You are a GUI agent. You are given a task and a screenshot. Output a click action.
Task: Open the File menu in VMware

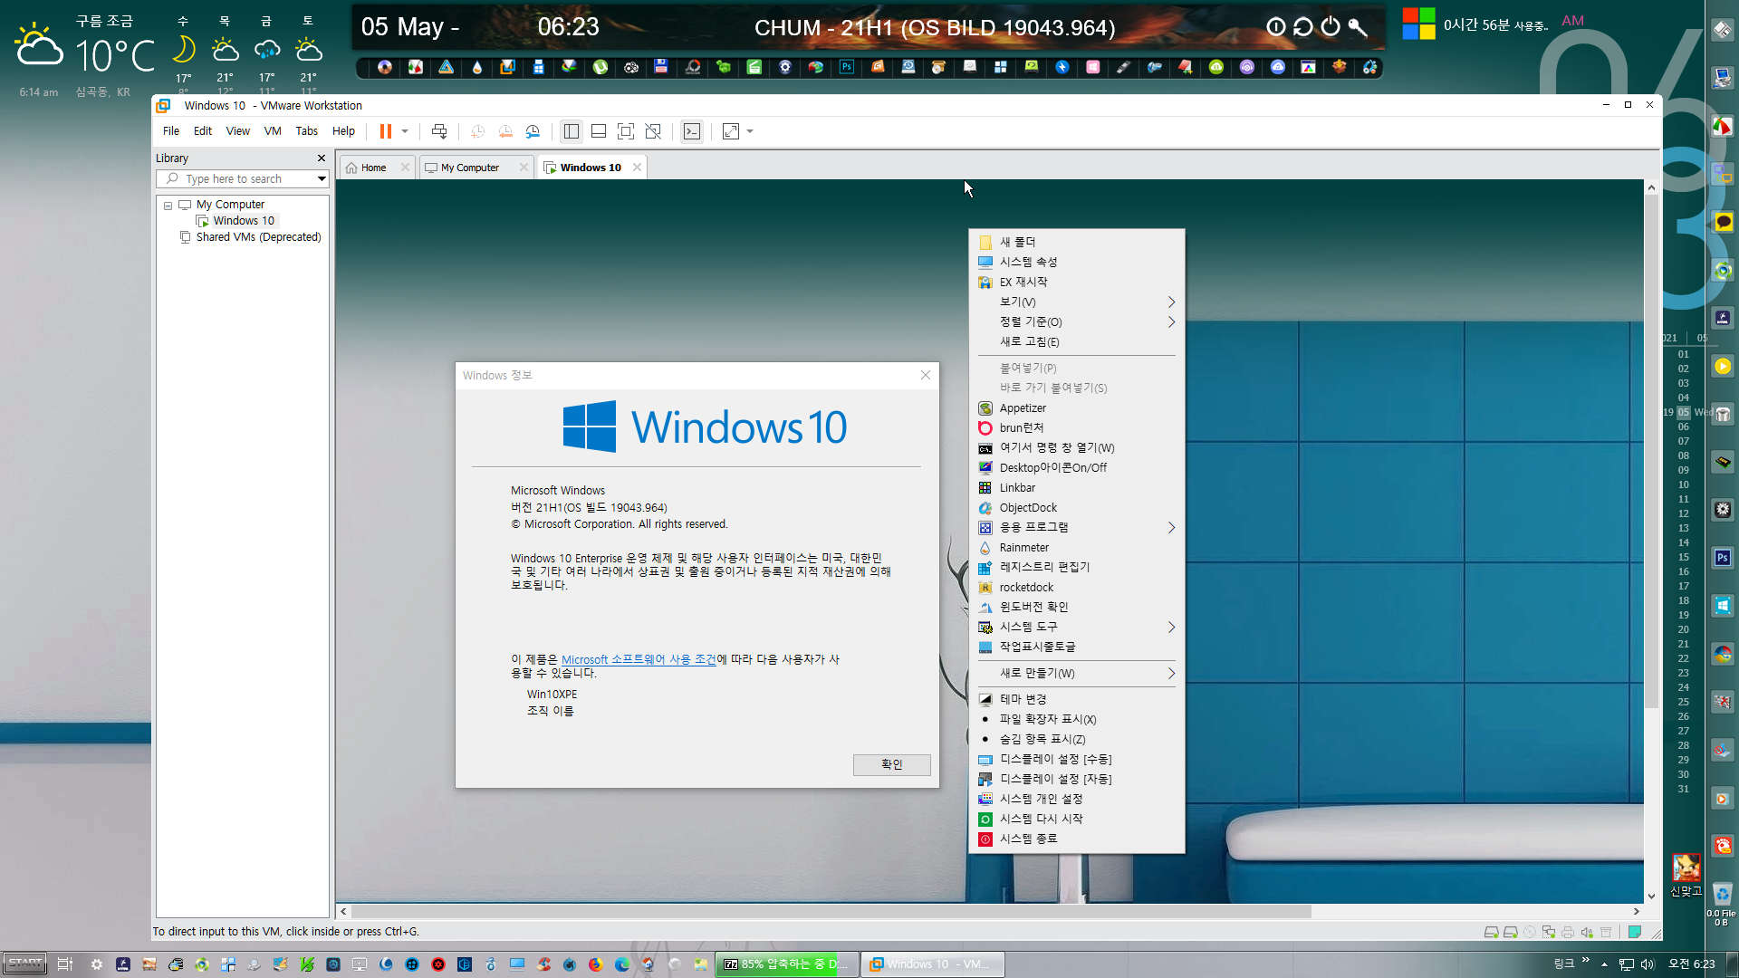[x=170, y=130]
